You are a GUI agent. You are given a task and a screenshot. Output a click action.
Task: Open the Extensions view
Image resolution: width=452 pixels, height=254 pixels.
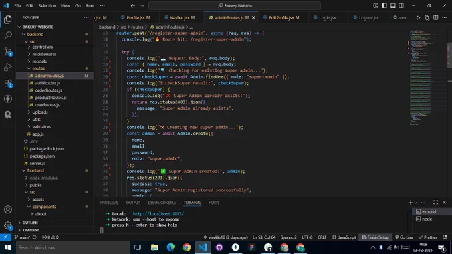tap(8, 83)
